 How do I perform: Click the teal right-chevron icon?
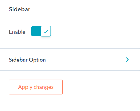click(127, 59)
